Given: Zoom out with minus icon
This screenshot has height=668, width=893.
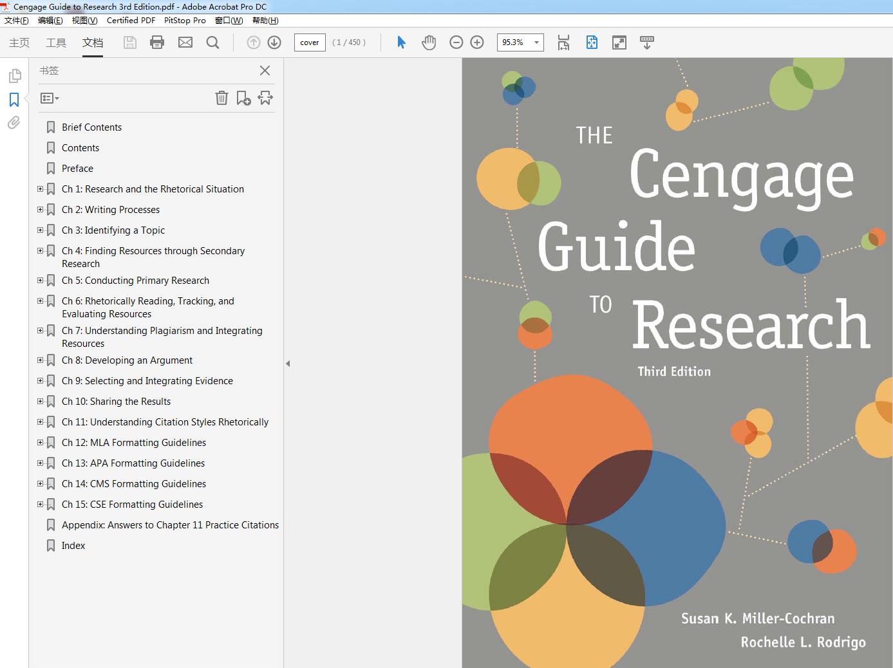Looking at the screenshot, I should (x=456, y=42).
